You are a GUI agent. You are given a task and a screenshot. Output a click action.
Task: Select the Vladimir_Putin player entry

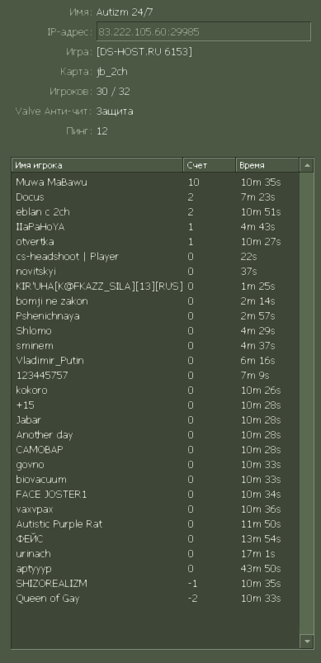(155, 361)
